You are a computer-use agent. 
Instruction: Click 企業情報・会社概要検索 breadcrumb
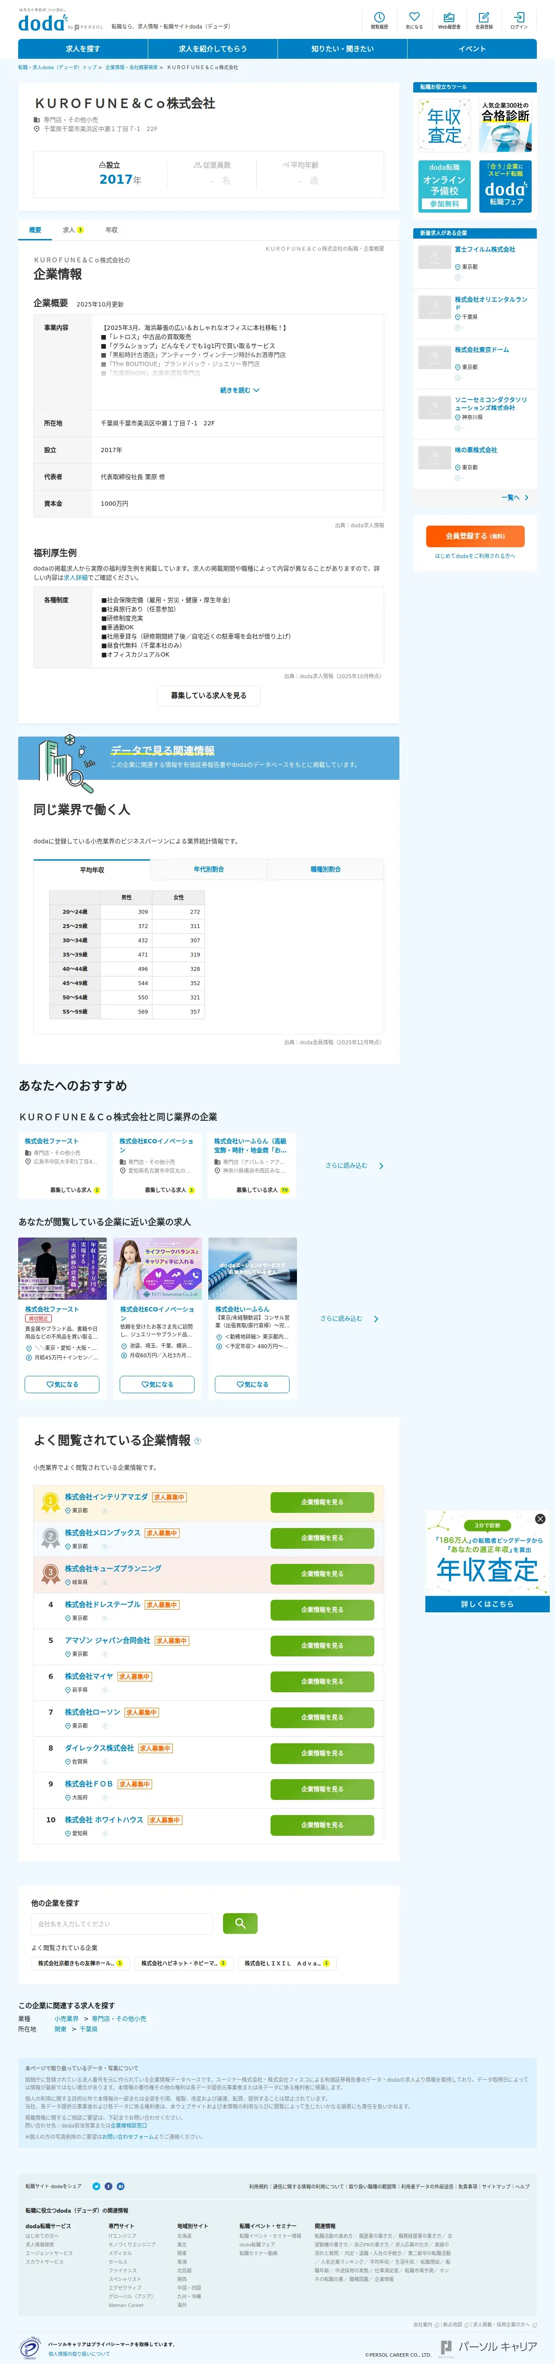(131, 67)
